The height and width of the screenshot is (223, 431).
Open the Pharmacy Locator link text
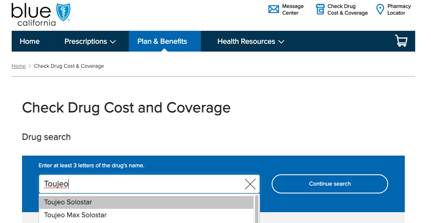coord(399,10)
